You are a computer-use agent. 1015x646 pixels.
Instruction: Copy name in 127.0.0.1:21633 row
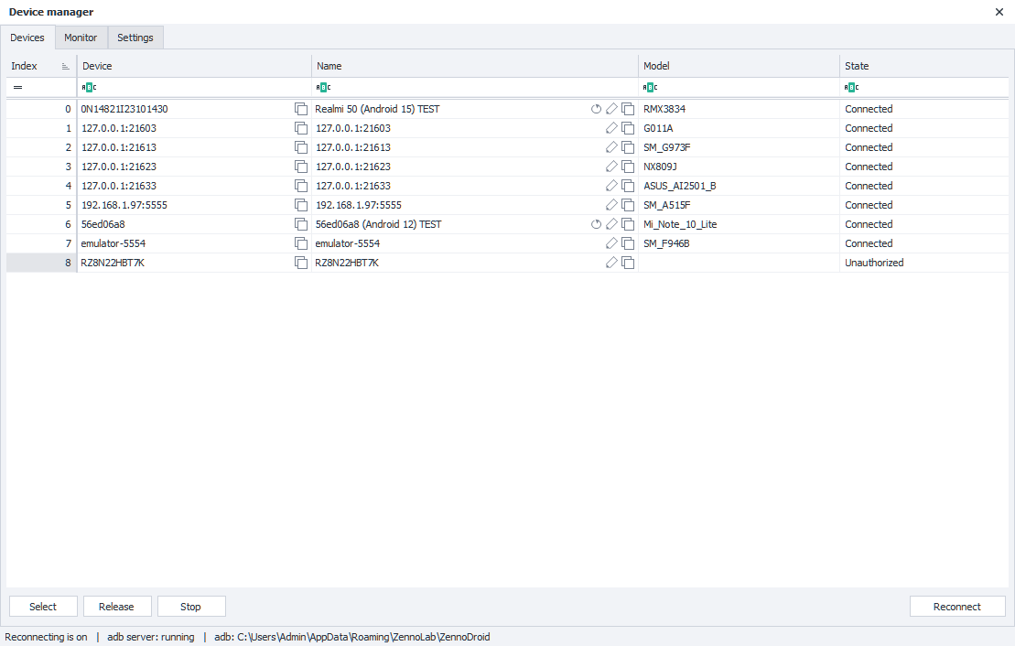pyautogui.click(x=628, y=186)
